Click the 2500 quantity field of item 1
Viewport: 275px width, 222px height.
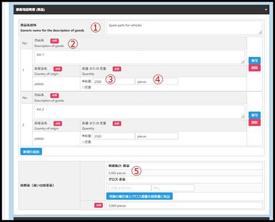click(x=114, y=81)
